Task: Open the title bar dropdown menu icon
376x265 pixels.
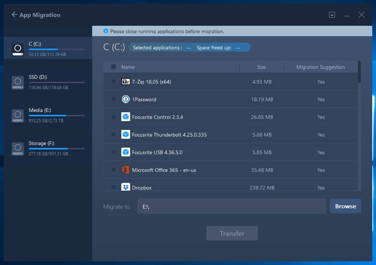Action: point(332,15)
